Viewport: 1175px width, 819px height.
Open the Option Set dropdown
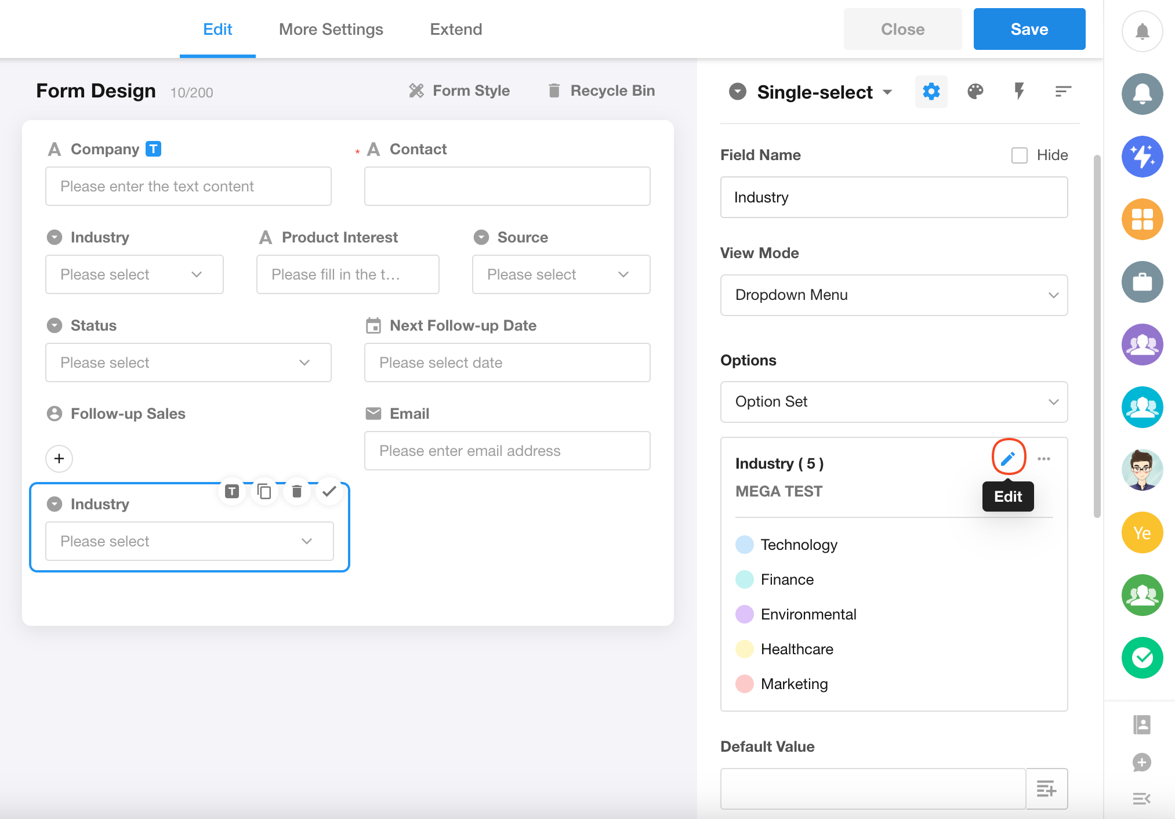(x=893, y=402)
